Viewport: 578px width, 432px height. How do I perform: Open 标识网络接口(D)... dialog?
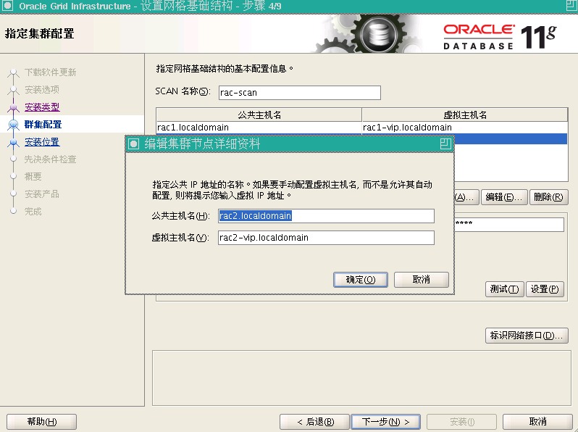point(527,336)
